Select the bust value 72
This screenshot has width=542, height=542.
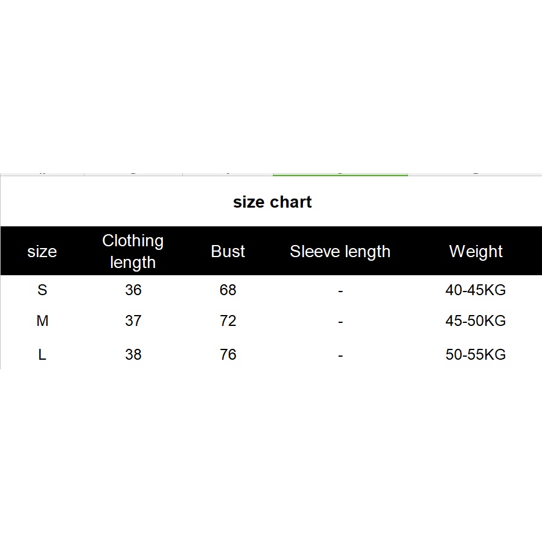(228, 321)
